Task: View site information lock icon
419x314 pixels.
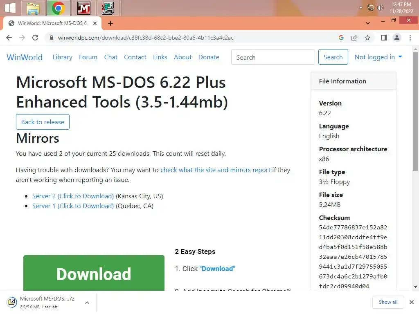Action: (52, 38)
